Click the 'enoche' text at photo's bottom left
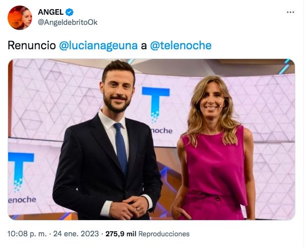The height and width of the screenshot is (247, 305). 22,200
